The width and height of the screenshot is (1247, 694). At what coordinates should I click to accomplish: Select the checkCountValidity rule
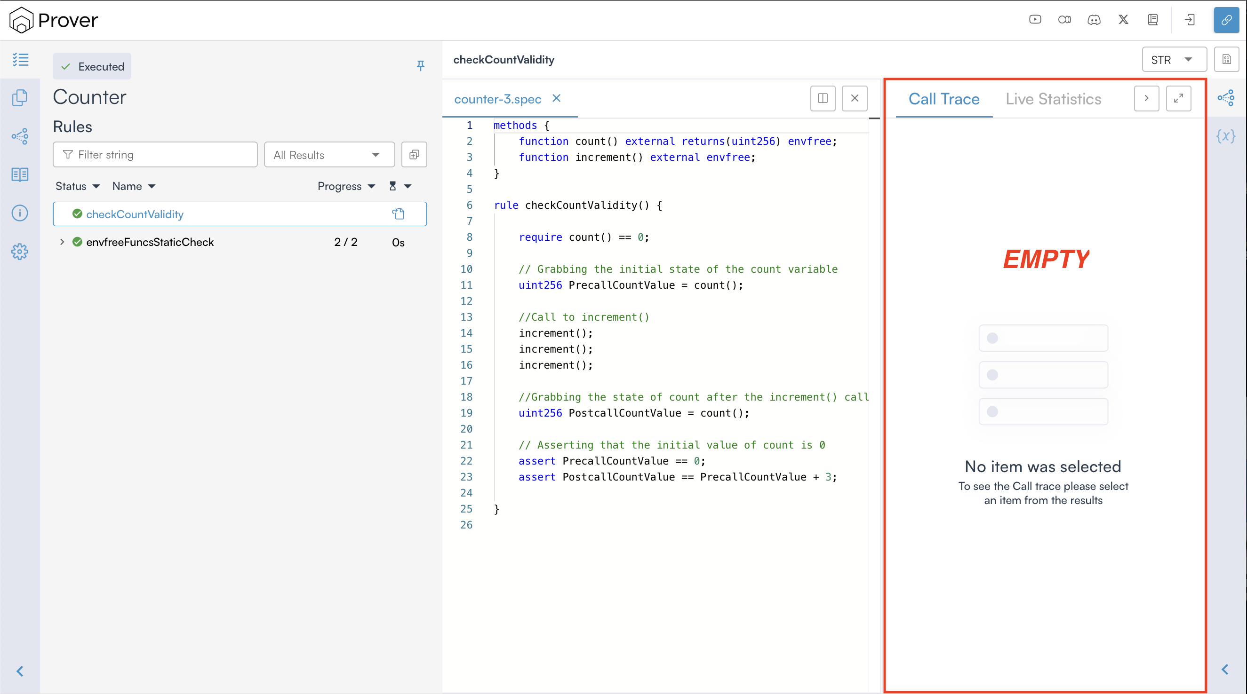coord(135,214)
